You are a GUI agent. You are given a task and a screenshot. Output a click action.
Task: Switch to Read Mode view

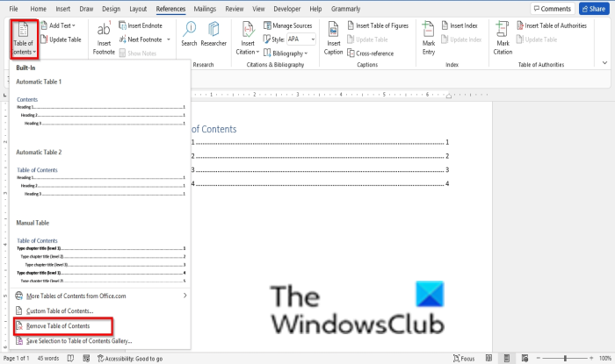tap(488, 358)
